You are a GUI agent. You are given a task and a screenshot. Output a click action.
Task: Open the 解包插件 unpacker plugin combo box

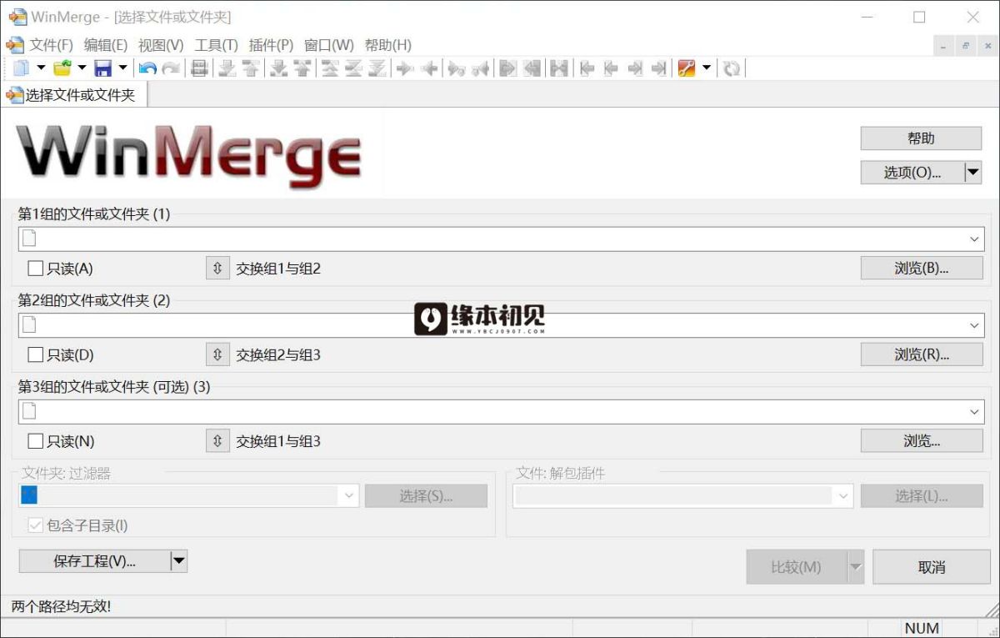683,495
